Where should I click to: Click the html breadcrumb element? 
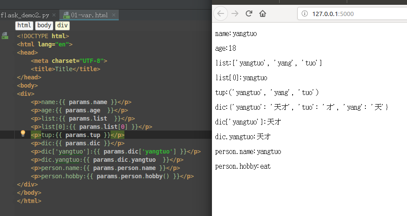(x=24, y=25)
